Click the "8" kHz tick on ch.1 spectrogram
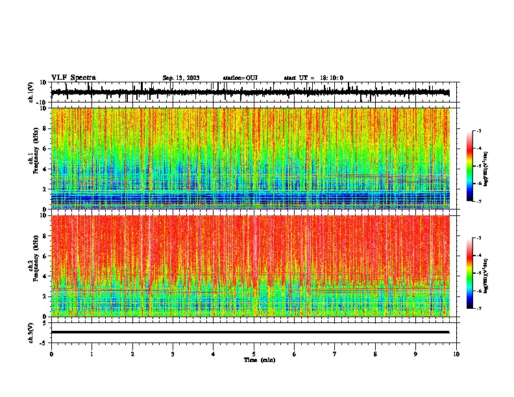The width and height of the screenshot is (514, 397). (x=45, y=128)
